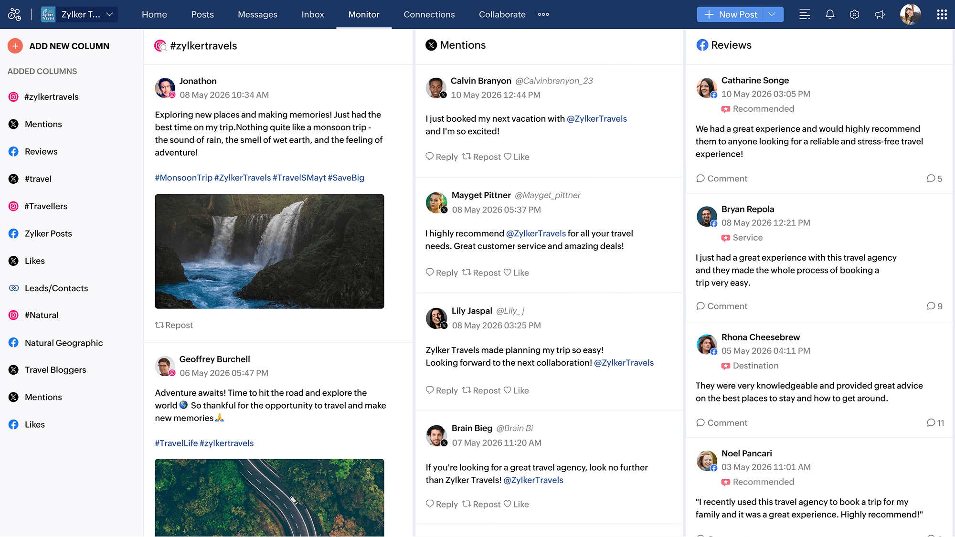This screenshot has width=955, height=537.
Task: View 5 comments on Catharine Songe's review
Action: [x=934, y=179]
